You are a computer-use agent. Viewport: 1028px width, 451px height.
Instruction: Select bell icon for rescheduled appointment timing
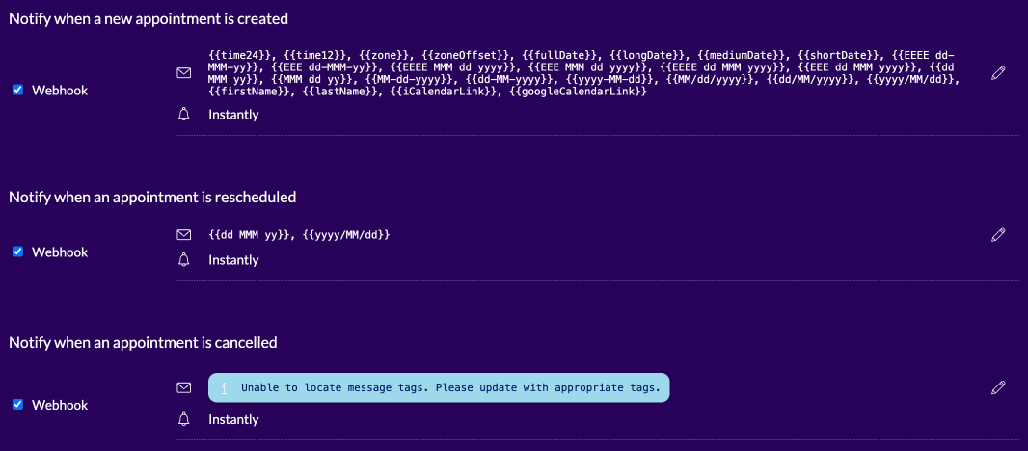tap(184, 260)
